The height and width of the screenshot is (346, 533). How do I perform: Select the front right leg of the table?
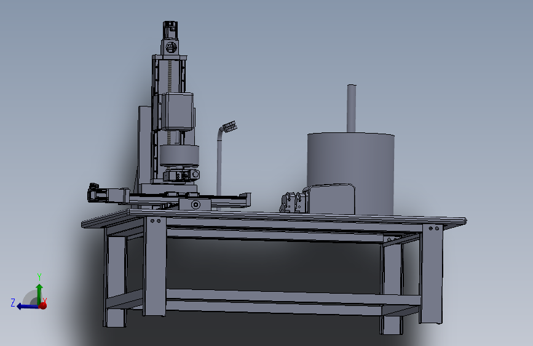[x=432, y=274]
